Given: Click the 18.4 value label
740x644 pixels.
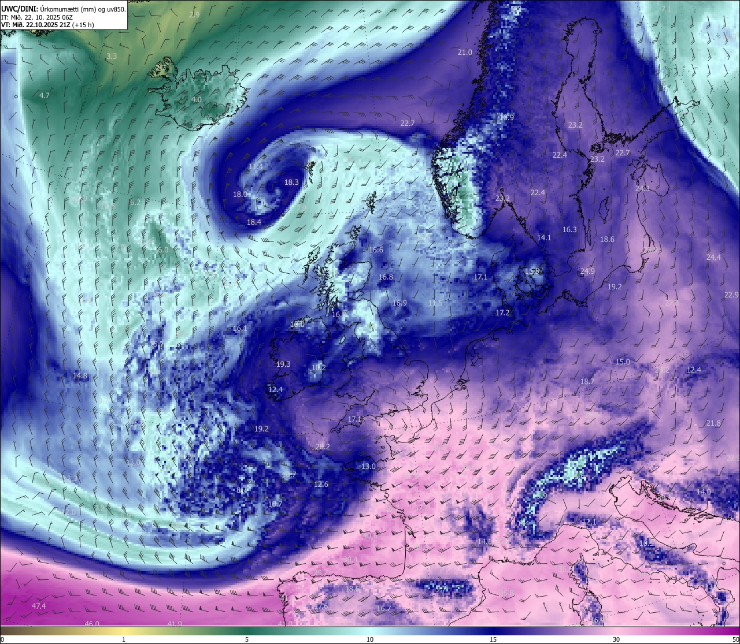Looking at the screenshot, I should [254, 222].
